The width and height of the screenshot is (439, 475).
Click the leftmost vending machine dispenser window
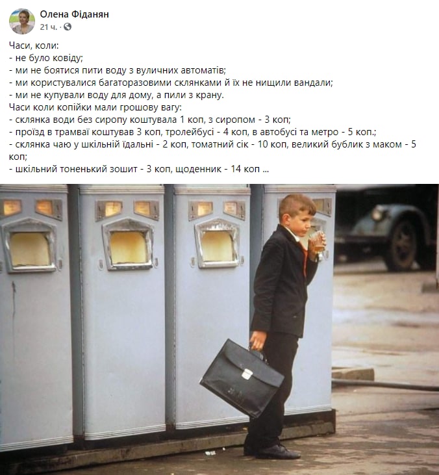pyautogui.click(x=30, y=246)
